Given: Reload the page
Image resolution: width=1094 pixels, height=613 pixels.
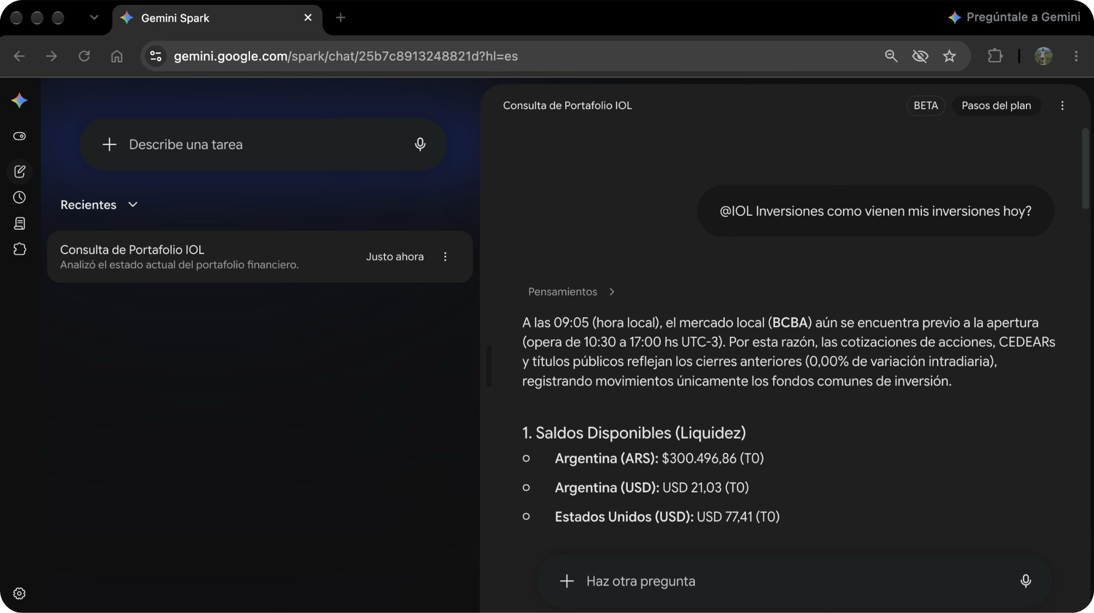Looking at the screenshot, I should point(84,56).
